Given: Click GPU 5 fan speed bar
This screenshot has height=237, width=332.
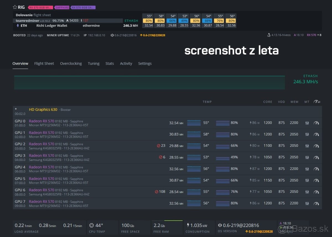Looking at the screenshot, I should click(222, 180).
